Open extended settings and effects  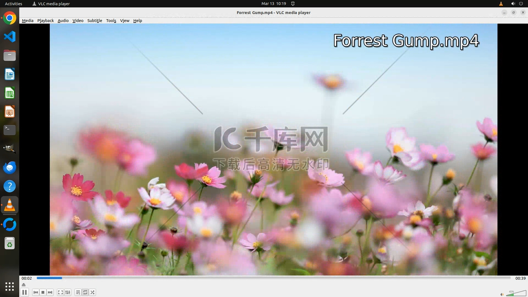68,292
